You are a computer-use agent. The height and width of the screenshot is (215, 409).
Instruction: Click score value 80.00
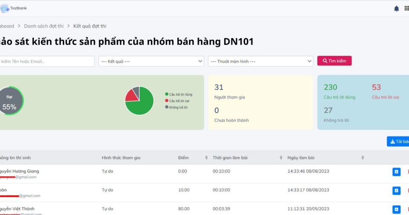pyautogui.click(x=184, y=209)
